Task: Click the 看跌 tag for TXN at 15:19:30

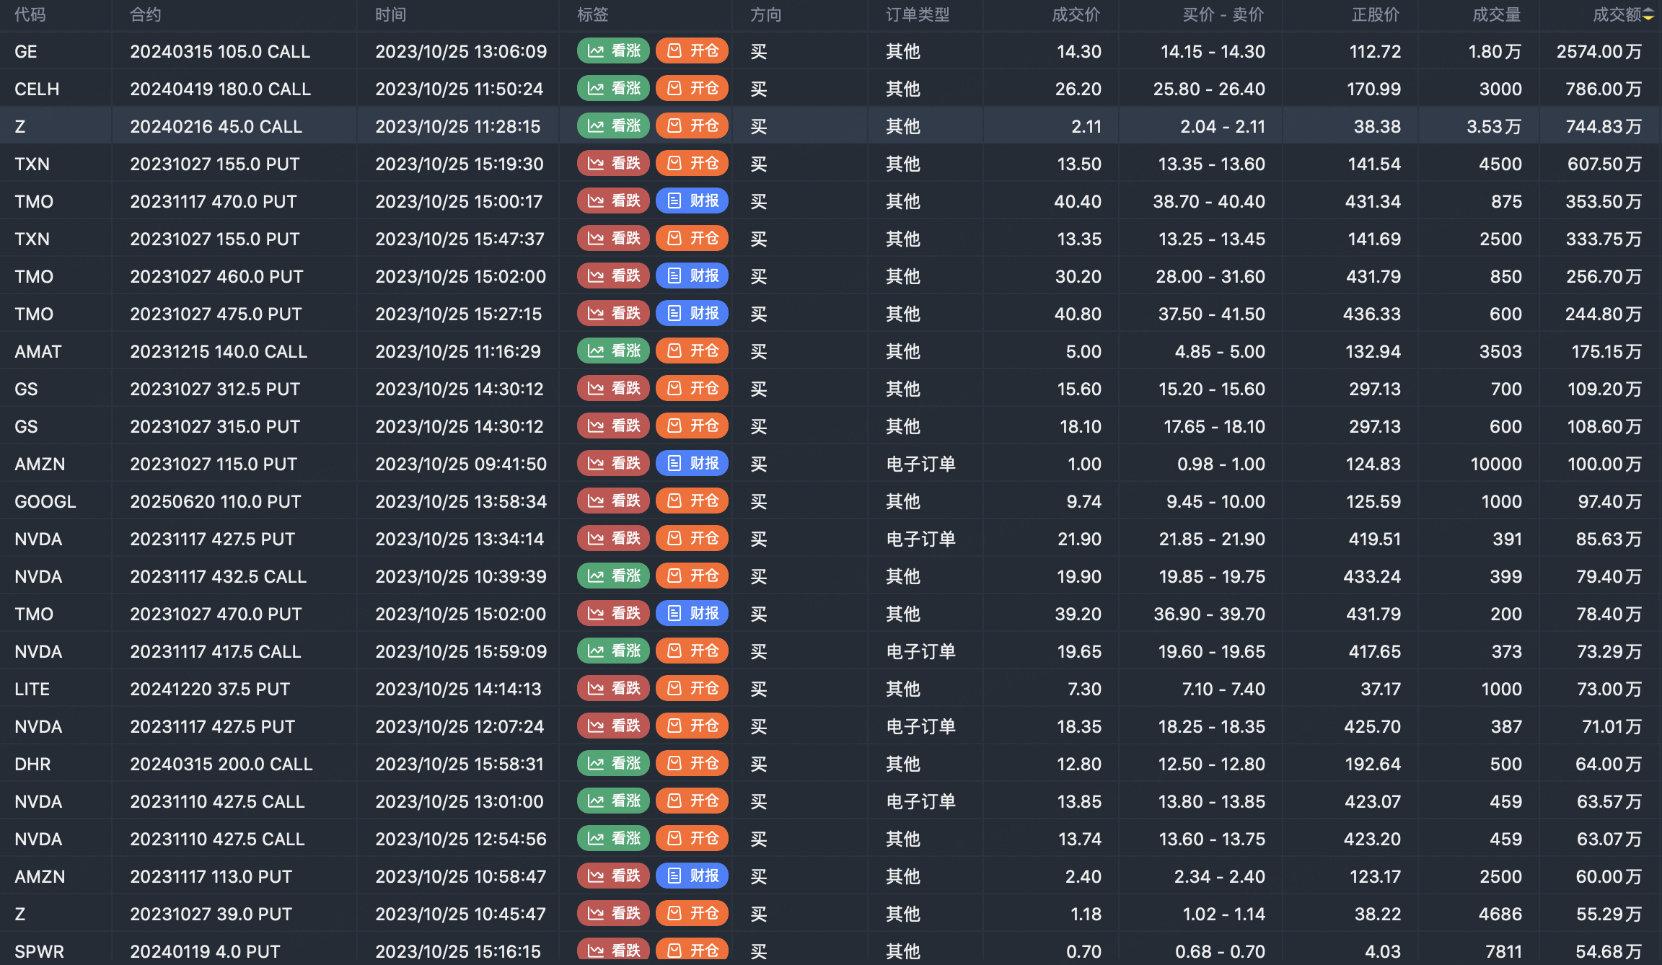Action: [614, 164]
